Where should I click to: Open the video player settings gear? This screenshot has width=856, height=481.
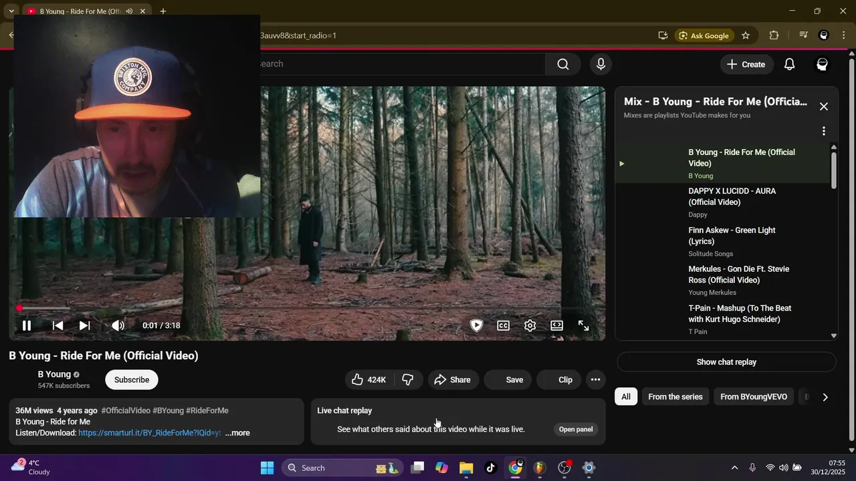tap(530, 325)
